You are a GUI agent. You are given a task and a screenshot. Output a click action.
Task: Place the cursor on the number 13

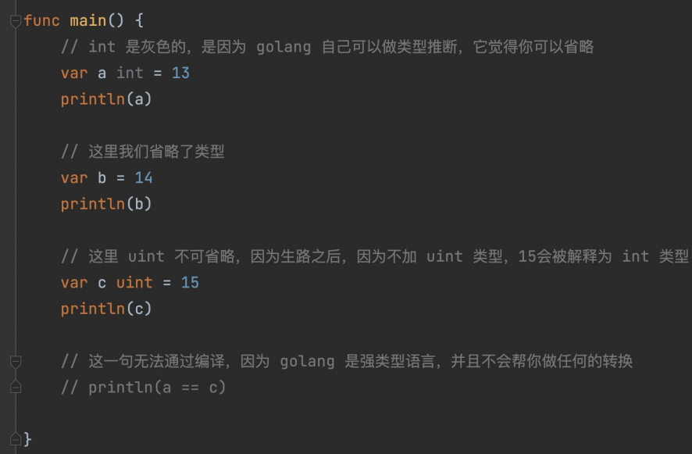point(180,73)
